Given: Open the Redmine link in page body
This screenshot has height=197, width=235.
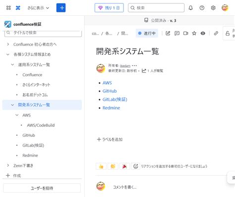Looking at the screenshot, I should click(x=111, y=108).
